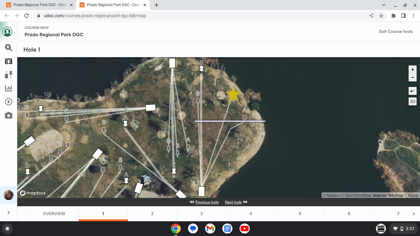The width and height of the screenshot is (420, 236).
Task: Expand the sidebar with the chevron arrow
Action: pyautogui.click(x=9, y=213)
